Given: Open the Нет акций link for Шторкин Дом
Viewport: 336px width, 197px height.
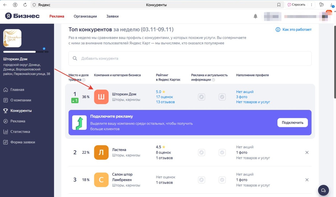Looking at the screenshot, I should point(245,92).
